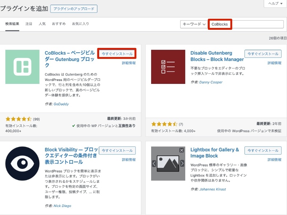The height and width of the screenshot is (215, 287).
Task: Click the 最終更新: 3か月前 text
Action: [x=121, y=118]
